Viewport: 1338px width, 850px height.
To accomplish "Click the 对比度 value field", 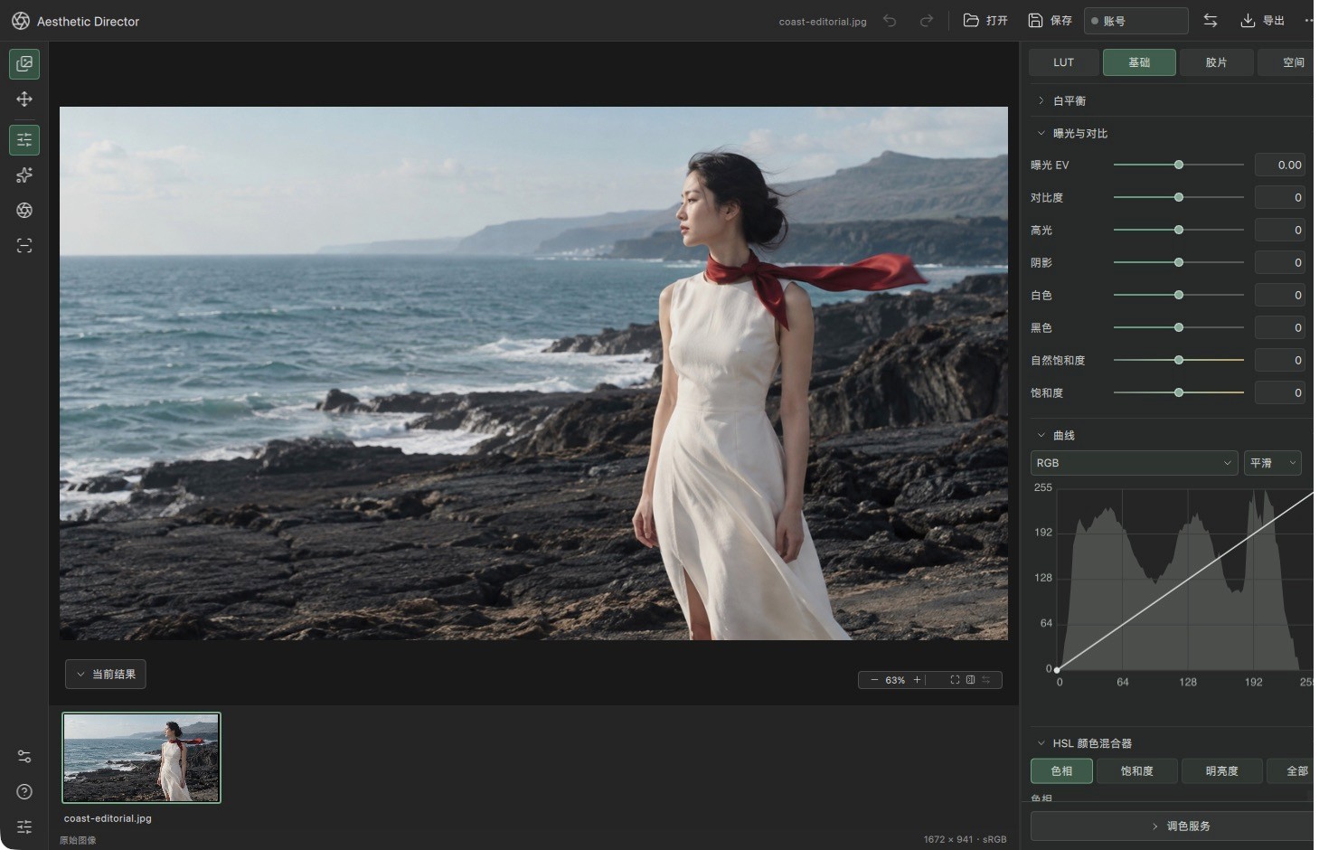I will [x=1280, y=198].
